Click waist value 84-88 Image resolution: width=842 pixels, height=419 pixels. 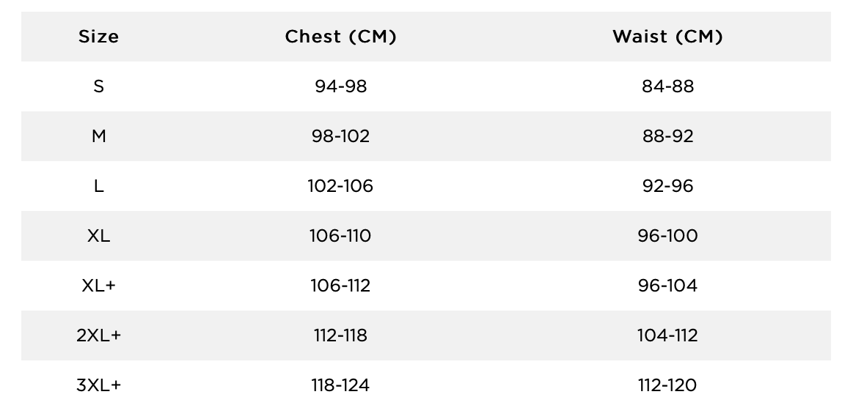[x=667, y=86]
